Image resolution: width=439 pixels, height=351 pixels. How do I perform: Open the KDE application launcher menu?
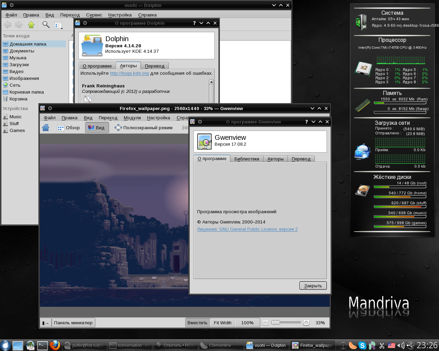pyautogui.click(x=5, y=345)
